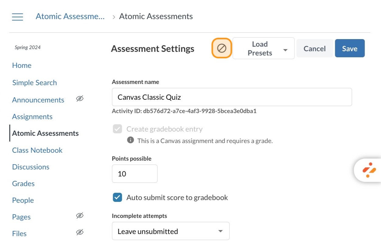
Task: Navigate to Assignments page
Action: [32, 117]
